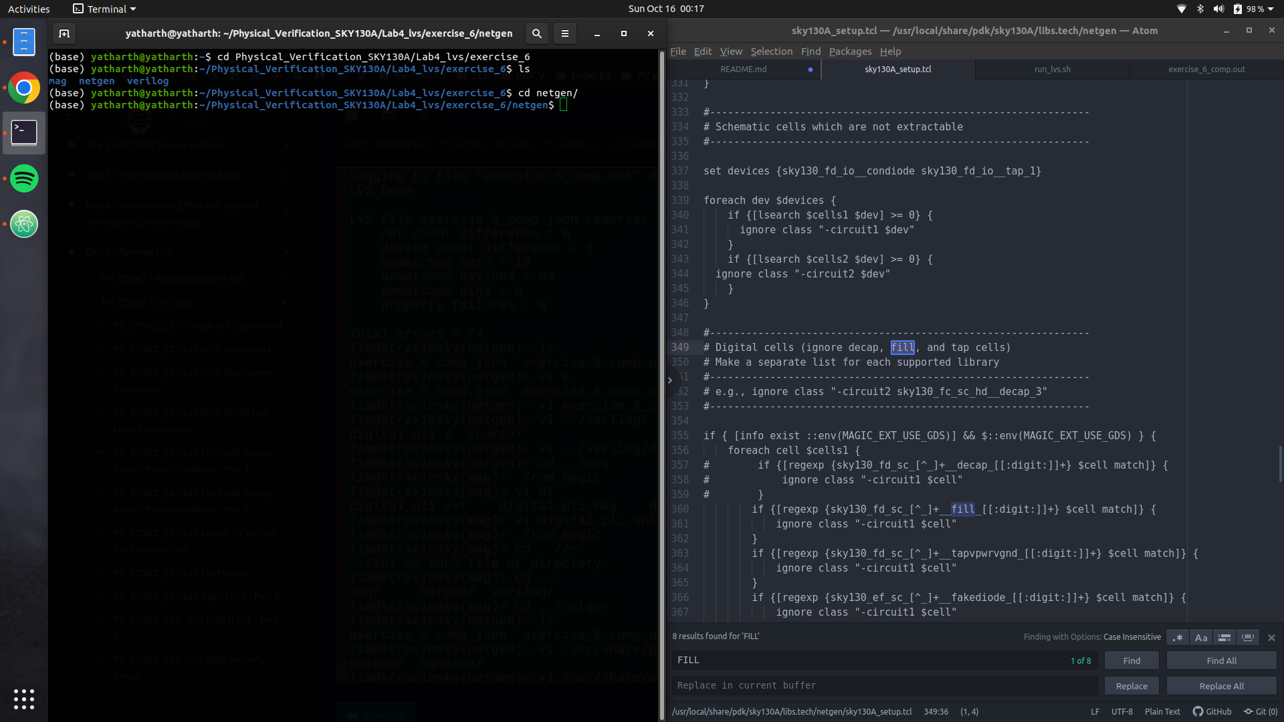
Task: Close the Atom find panel
Action: point(1271,638)
